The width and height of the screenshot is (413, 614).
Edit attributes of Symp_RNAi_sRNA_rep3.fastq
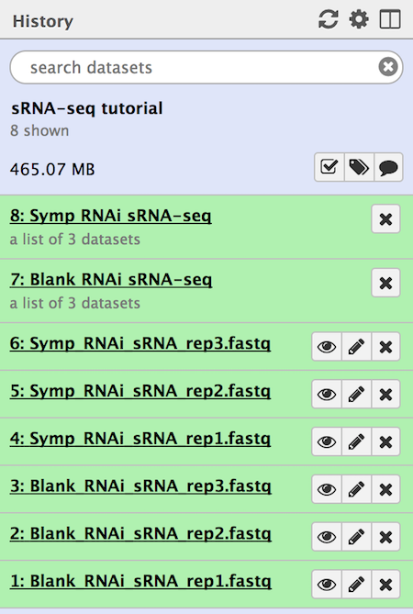pyautogui.click(x=356, y=347)
